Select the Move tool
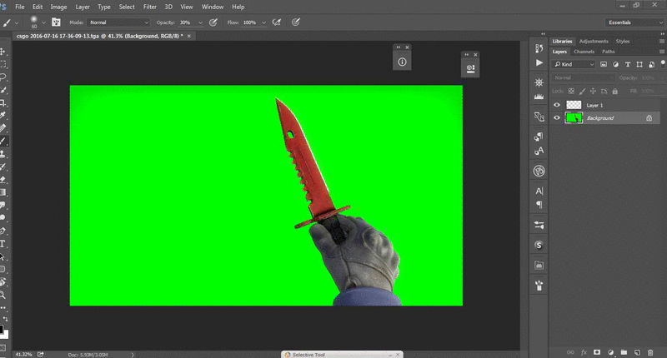667x358 pixels. 3,52
